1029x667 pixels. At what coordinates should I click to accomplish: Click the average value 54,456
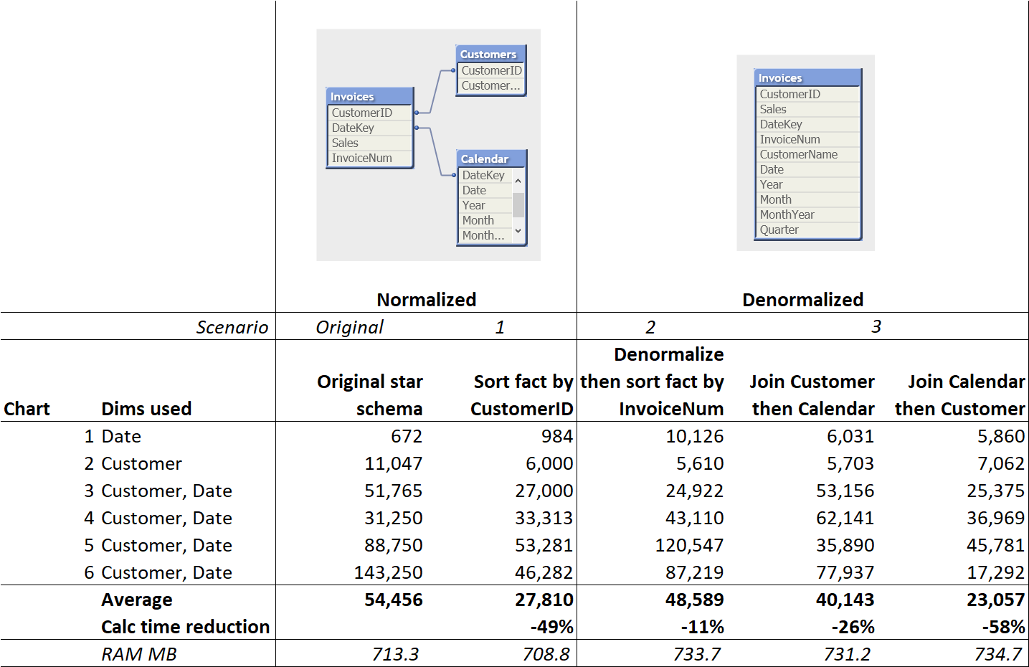click(393, 600)
